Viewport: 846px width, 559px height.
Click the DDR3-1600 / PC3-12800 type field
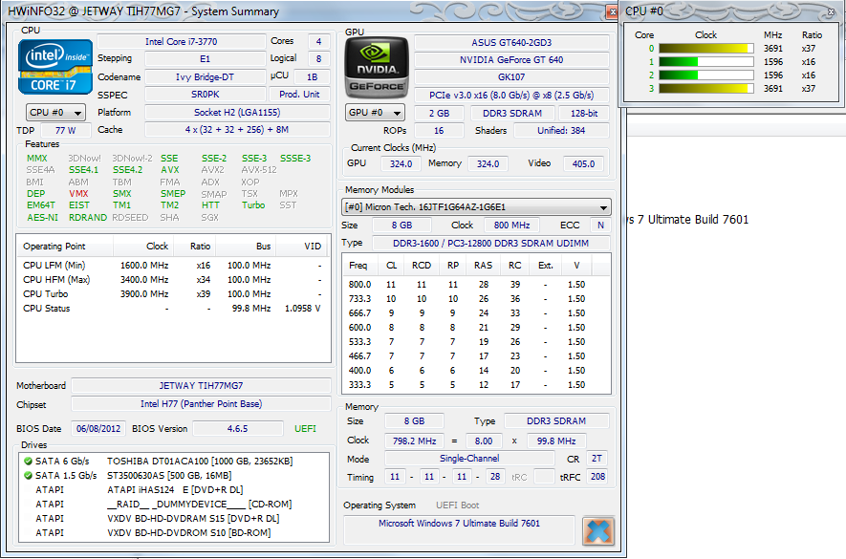coord(491,244)
